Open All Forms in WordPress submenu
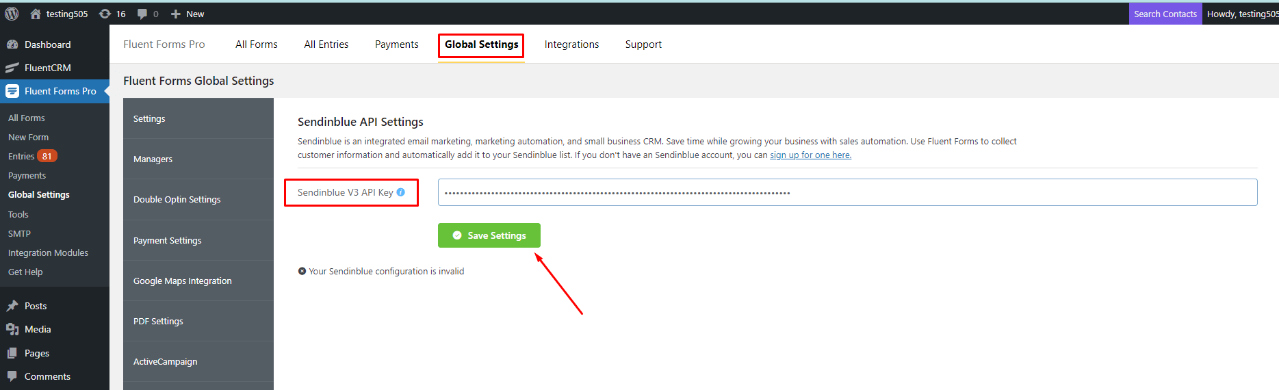The height and width of the screenshot is (390, 1279). click(27, 118)
